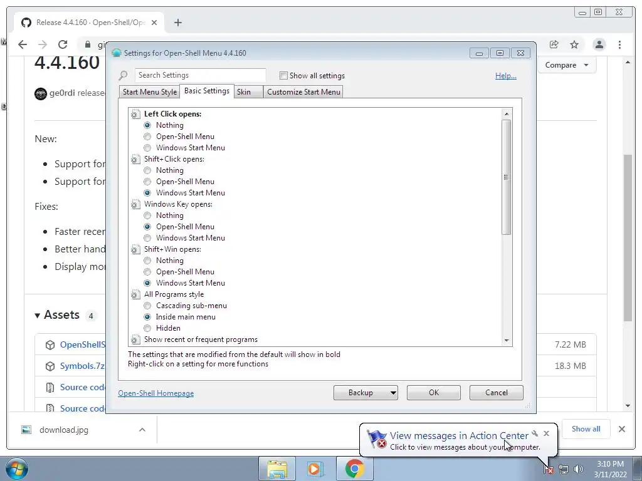Image resolution: width=642 pixels, height=481 pixels.
Task: Open the volume speaker tray icon
Action: [x=578, y=469]
